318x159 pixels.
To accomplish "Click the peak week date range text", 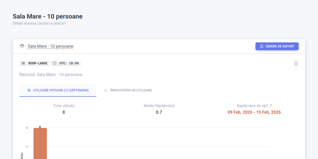I will 254,112.
